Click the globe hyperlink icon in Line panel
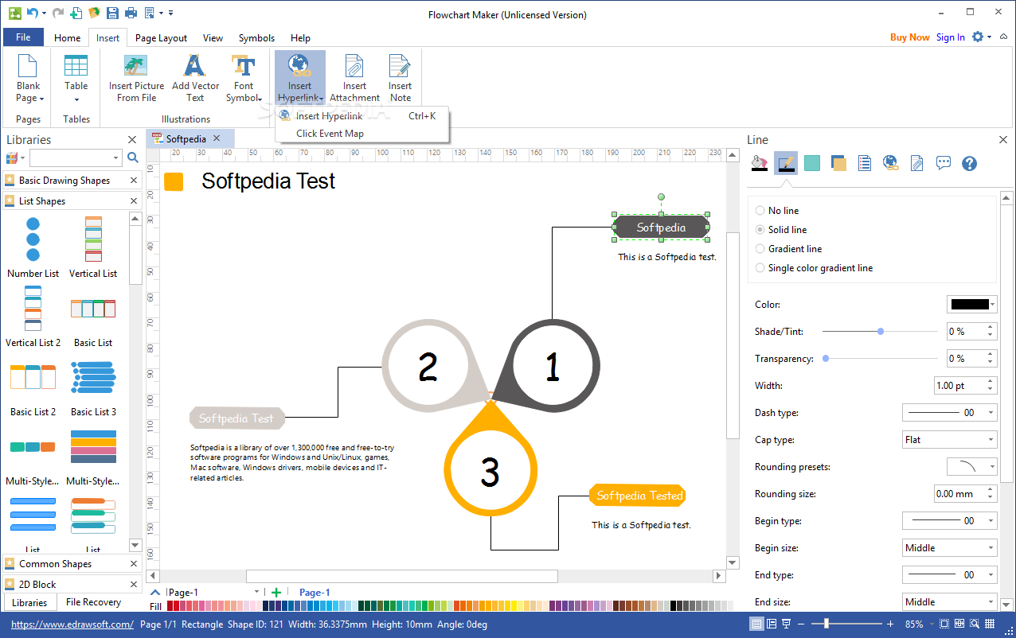This screenshot has height=638, width=1016. click(x=891, y=163)
